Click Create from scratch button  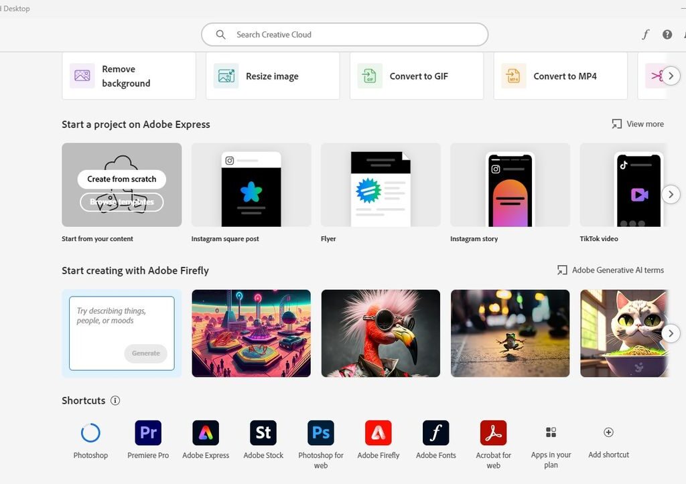[122, 179]
